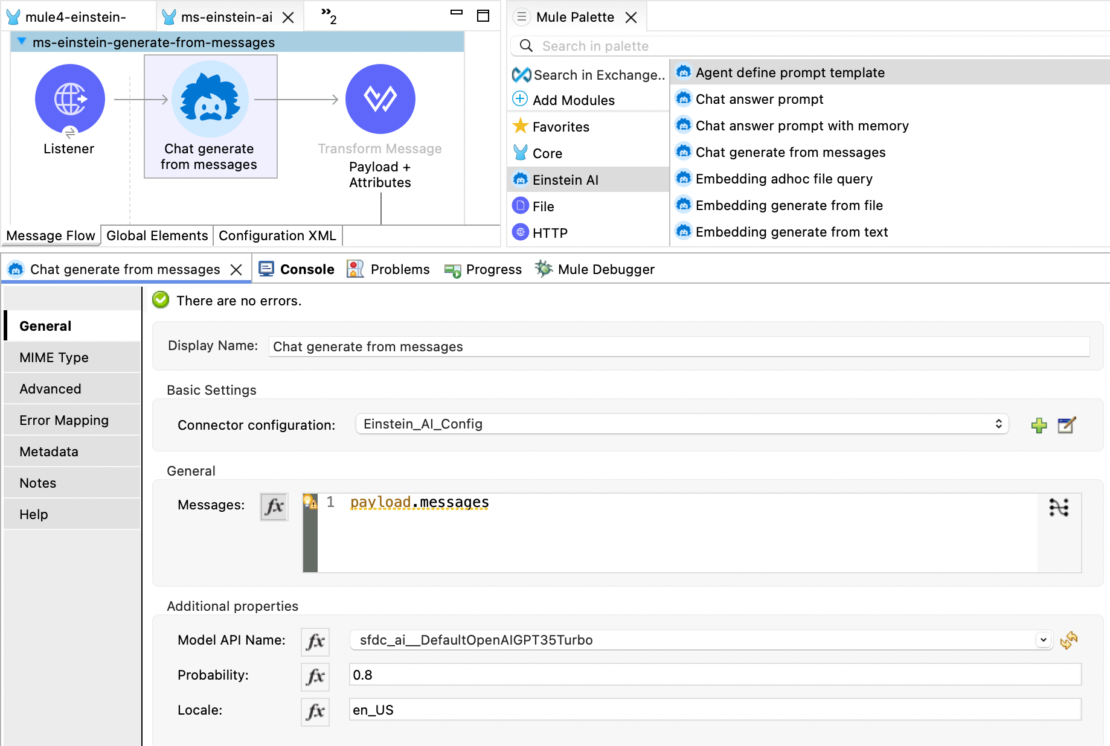Edit the Einstein_AI_Config configuration

coord(1067,425)
